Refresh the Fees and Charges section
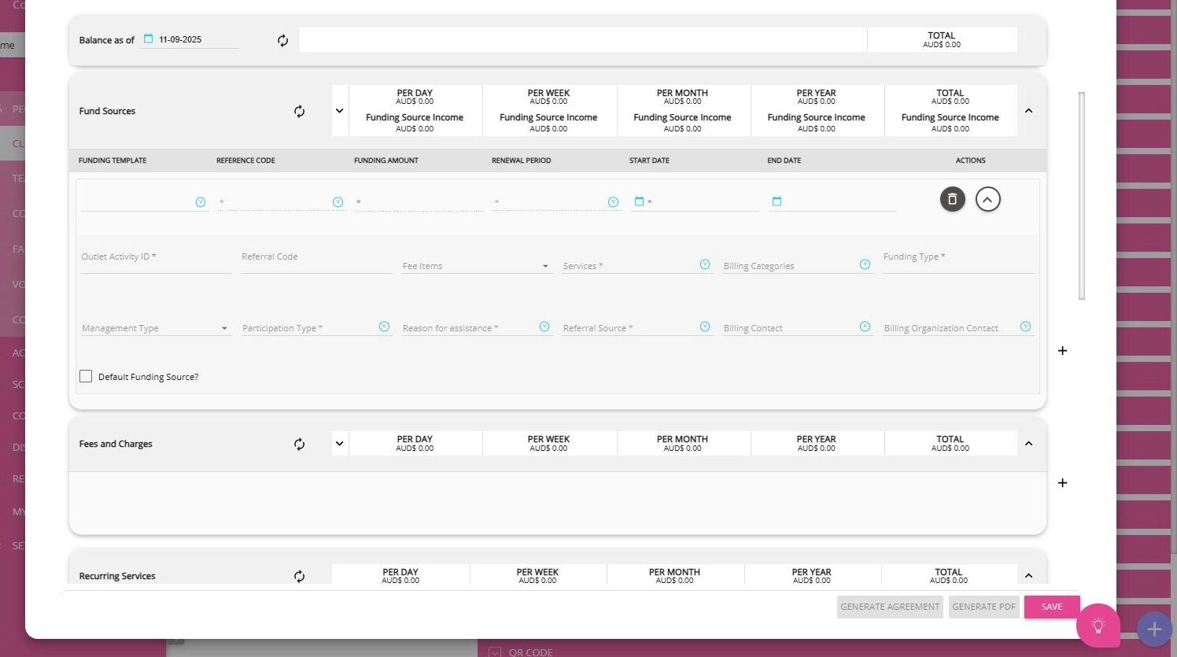Image resolution: width=1177 pixels, height=657 pixels. 300,445
